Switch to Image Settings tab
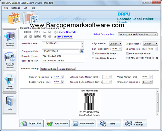The width and height of the screenshot is (162, 131). 67,69
